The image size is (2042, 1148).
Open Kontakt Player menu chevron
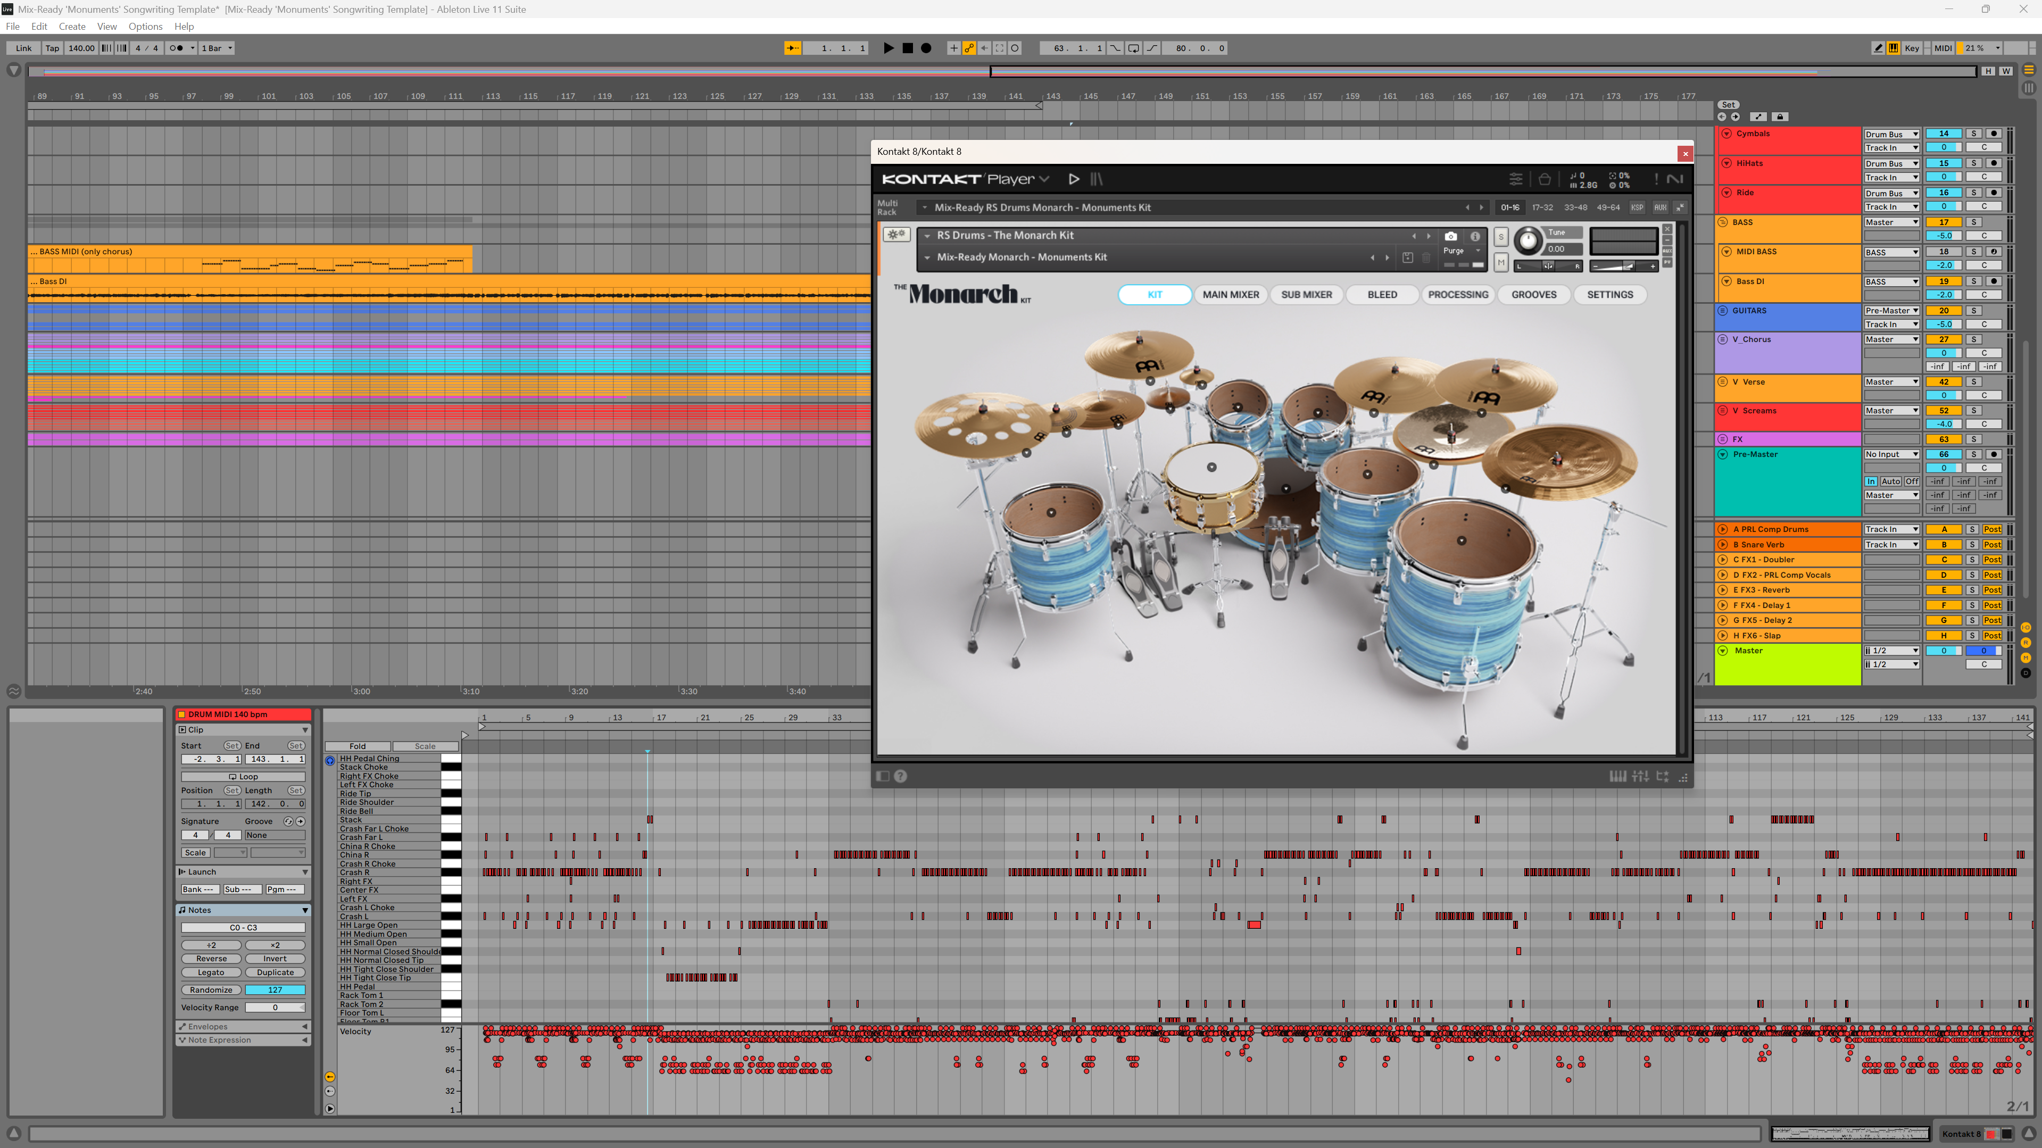(1044, 179)
